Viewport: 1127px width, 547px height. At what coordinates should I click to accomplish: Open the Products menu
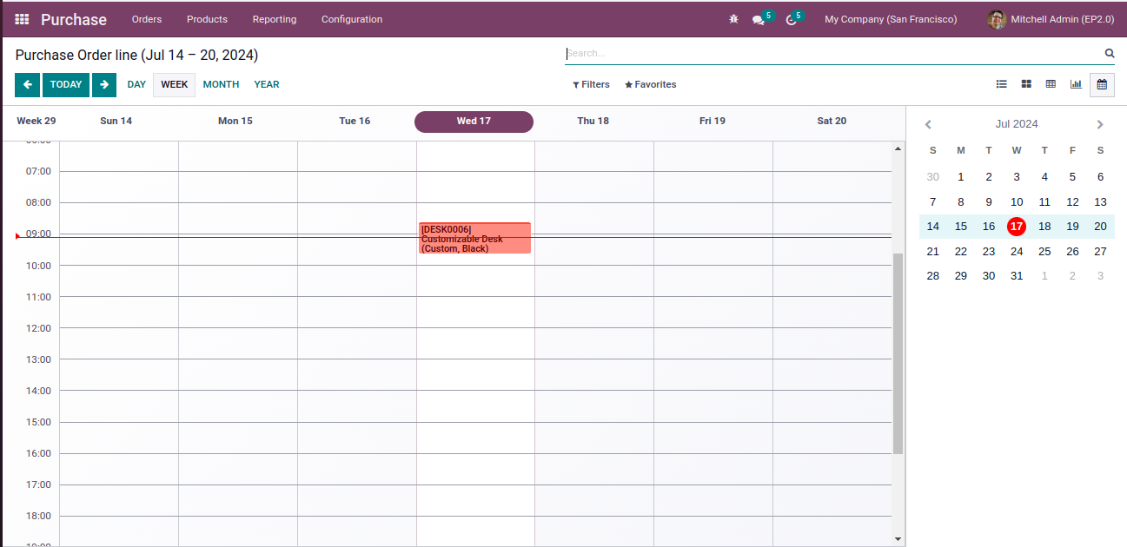click(207, 19)
